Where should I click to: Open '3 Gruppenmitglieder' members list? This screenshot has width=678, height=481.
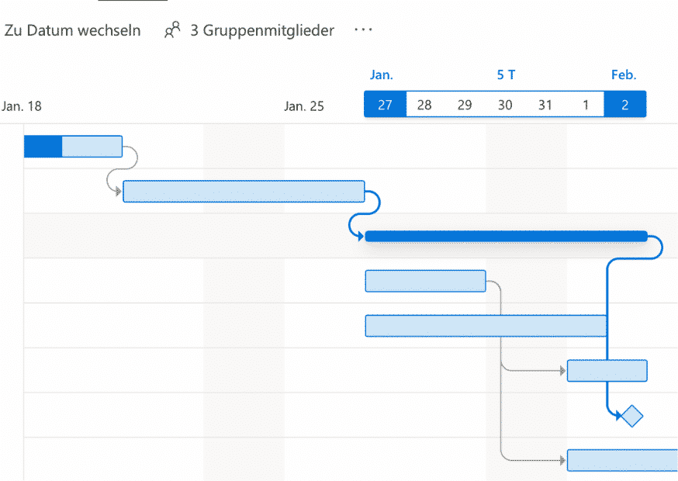click(262, 30)
